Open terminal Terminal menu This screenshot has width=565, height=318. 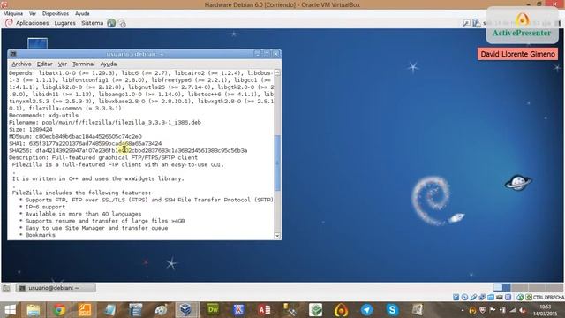[83, 64]
